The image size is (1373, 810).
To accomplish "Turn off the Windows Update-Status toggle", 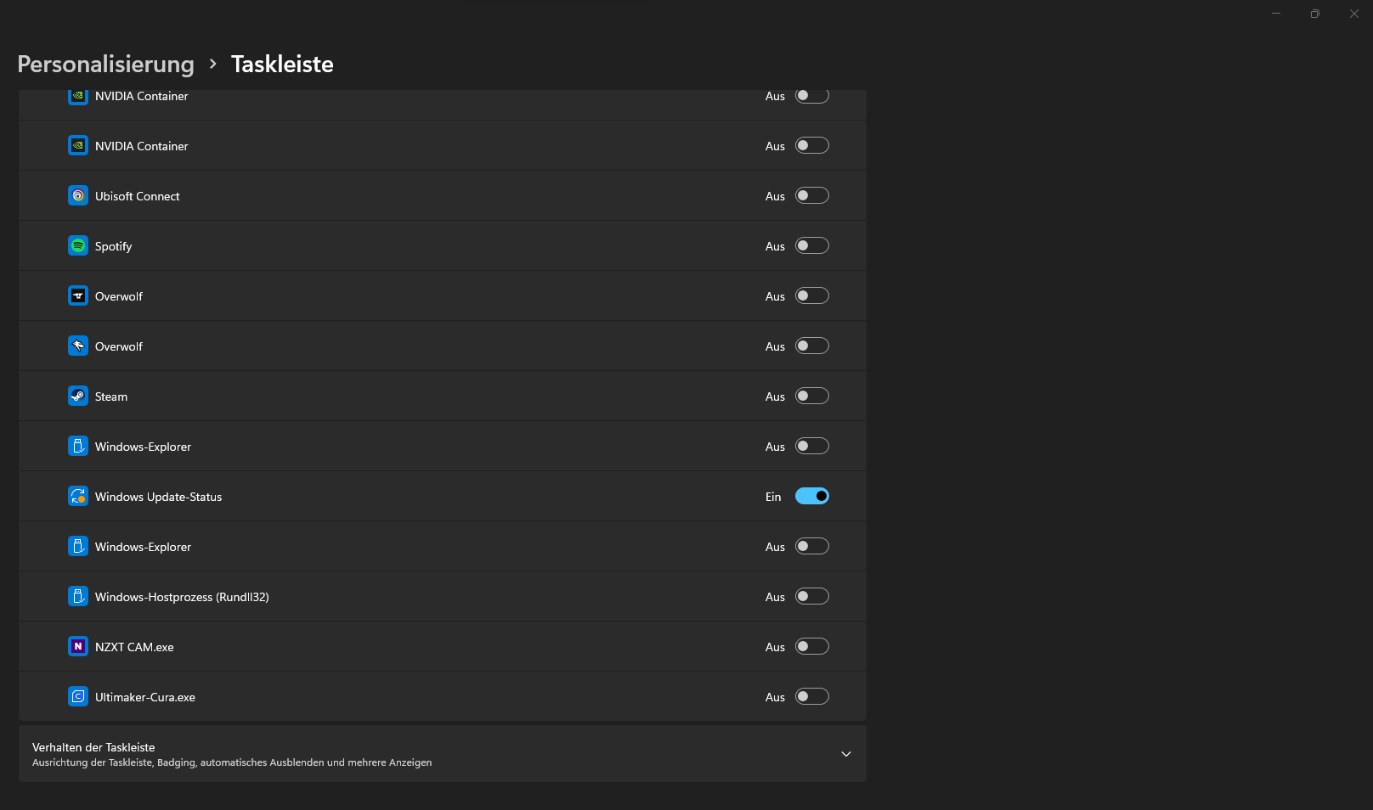I will coord(811,496).
